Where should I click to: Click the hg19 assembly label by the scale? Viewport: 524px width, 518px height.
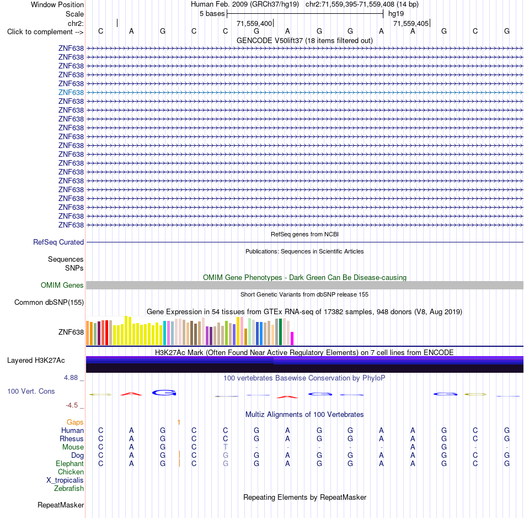(x=396, y=14)
